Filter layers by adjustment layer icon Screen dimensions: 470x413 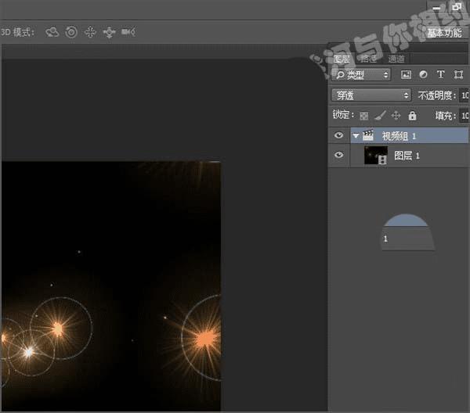423,75
